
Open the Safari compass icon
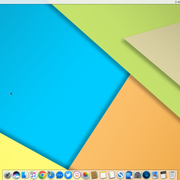pos(51,175)
